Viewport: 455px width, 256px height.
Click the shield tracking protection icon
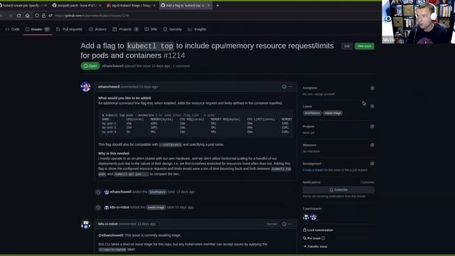point(37,16)
